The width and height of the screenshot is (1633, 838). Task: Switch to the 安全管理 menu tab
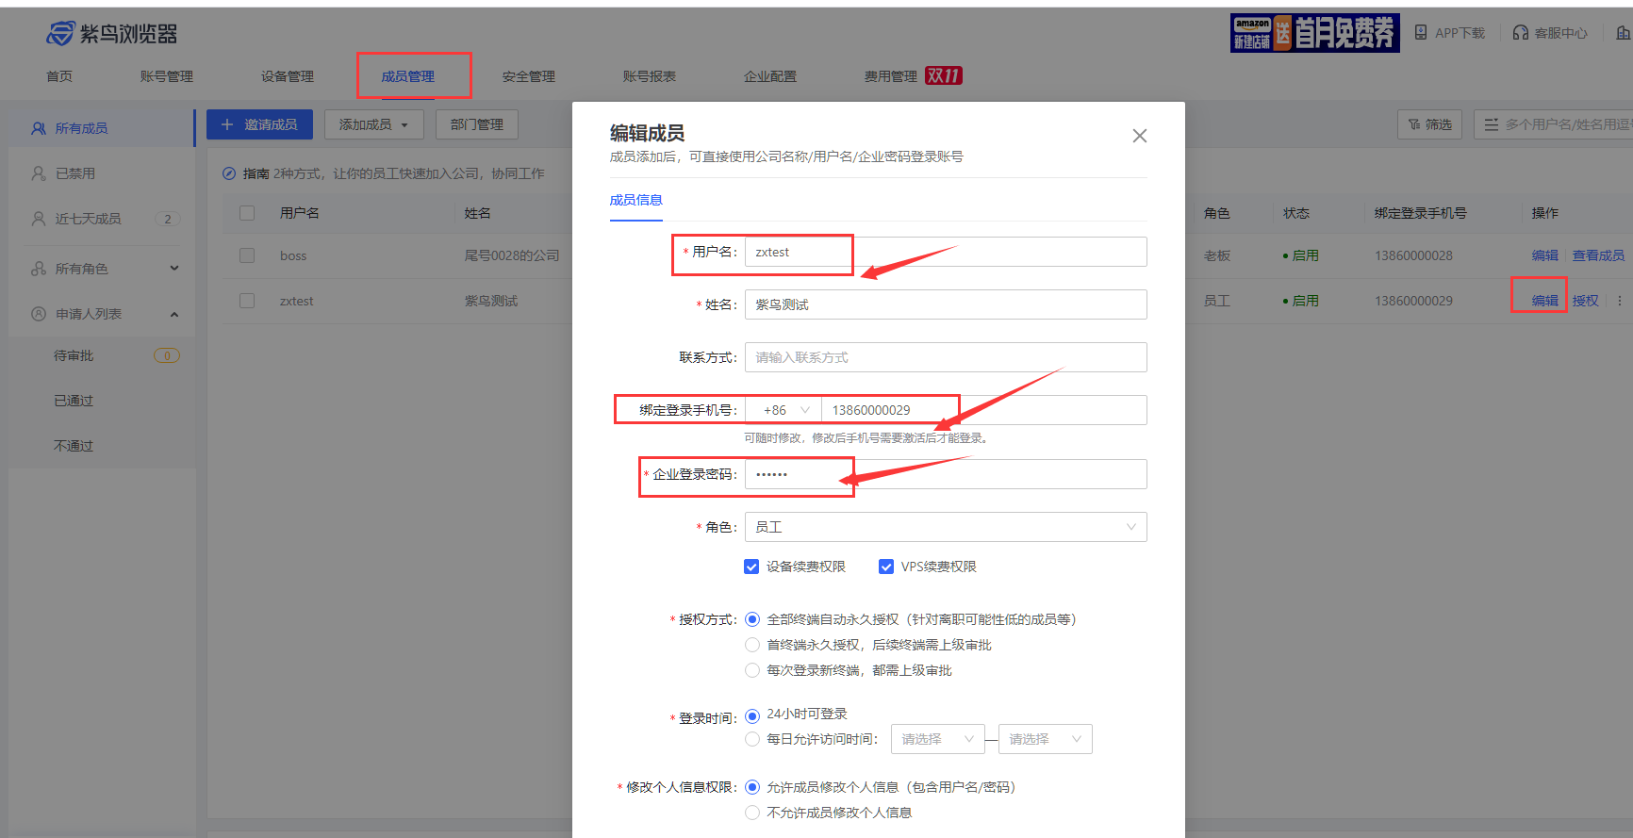[x=528, y=76]
